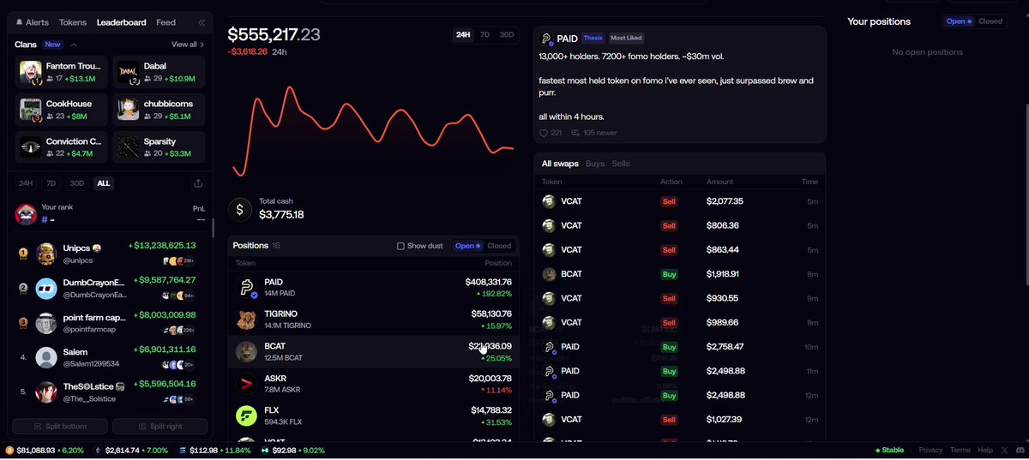Open the chubbicorns clan avatar
The height and width of the screenshot is (460, 1029).
pos(128,110)
